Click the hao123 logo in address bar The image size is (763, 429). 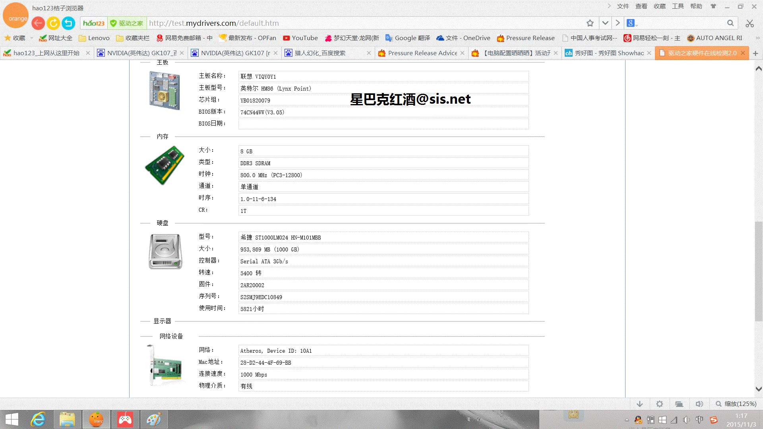pyautogui.click(x=94, y=23)
